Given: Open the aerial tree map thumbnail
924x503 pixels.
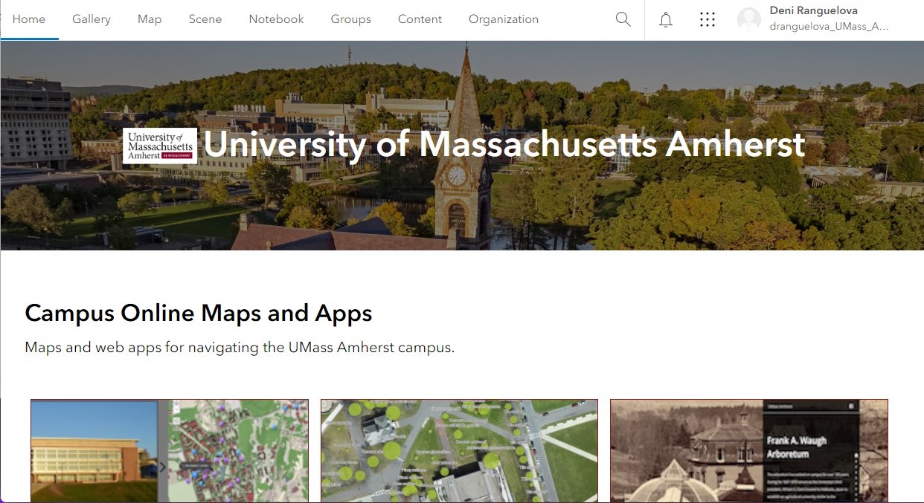Looking at the screenshot, I should point(459,451).
